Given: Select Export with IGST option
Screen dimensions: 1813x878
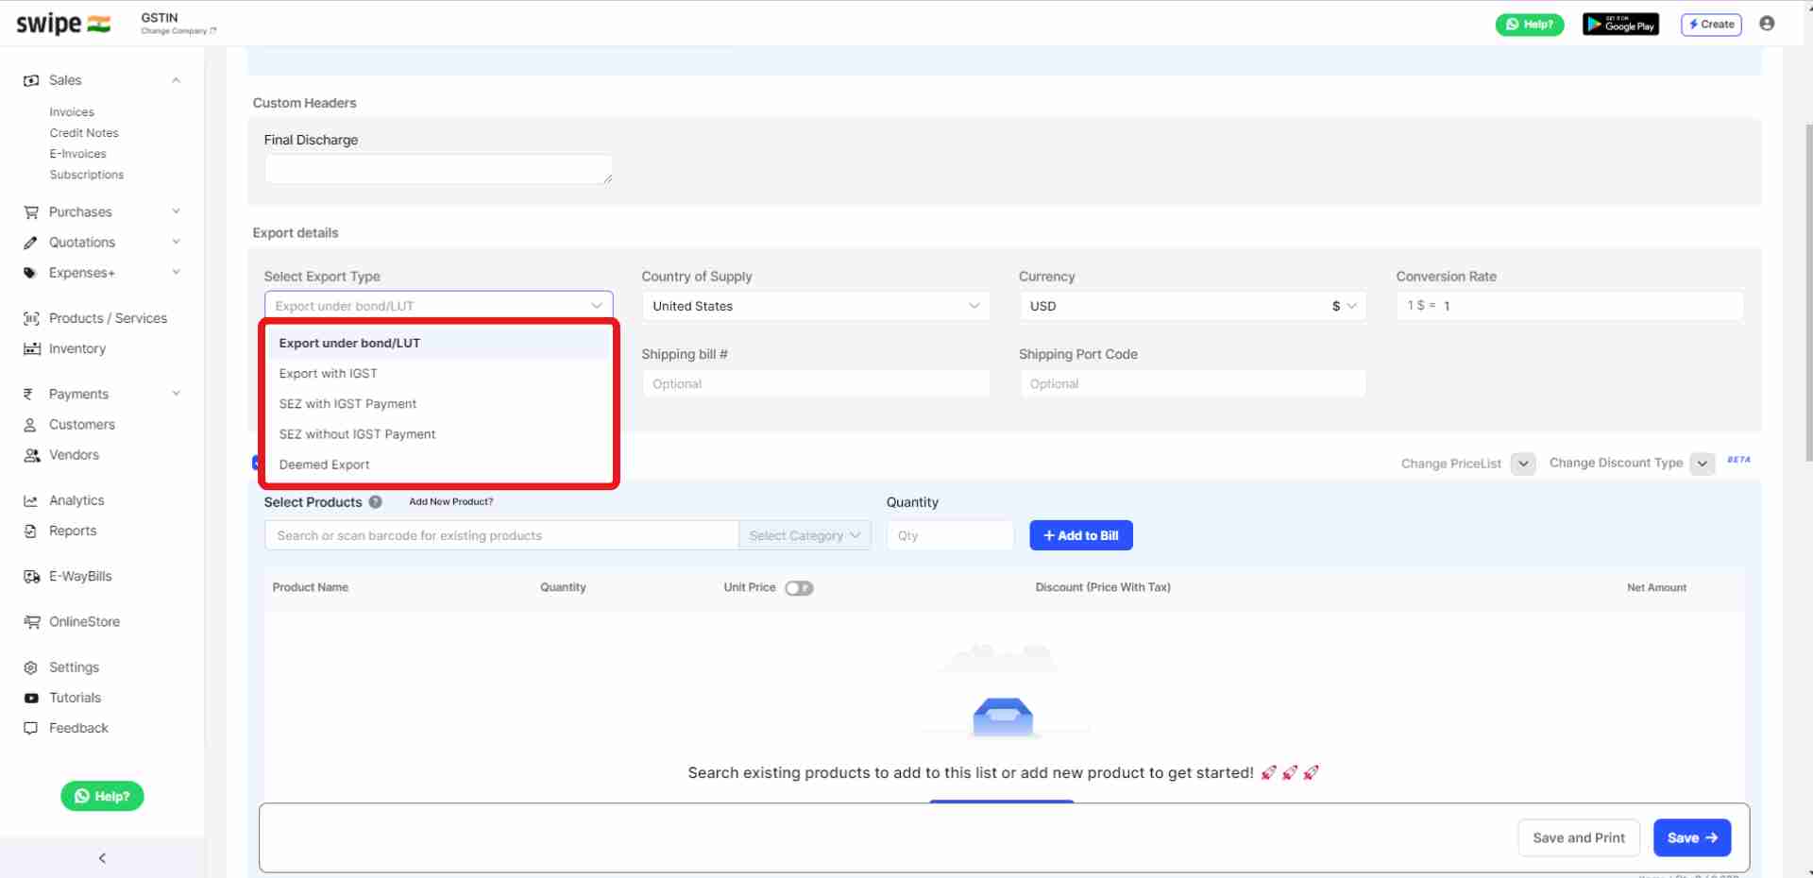Looking at the screenshot, I should click(x=438, y=374).
